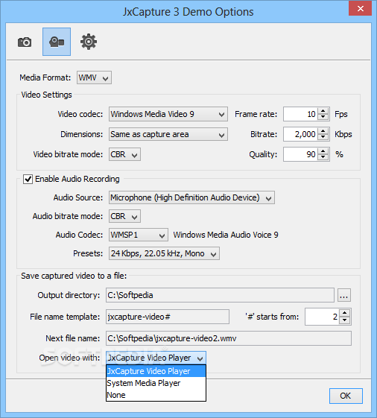377x418 pixels.
Task: Open the general settings gear tab
Action: [x=89, y=42]
